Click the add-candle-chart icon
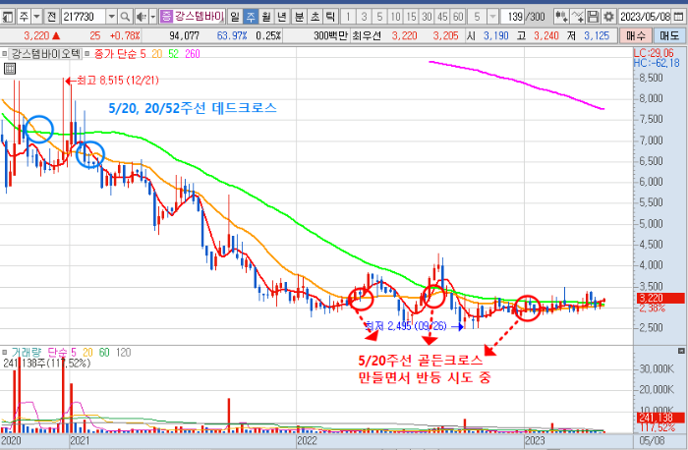Screen dimensions: 688x450 [561, 17]
